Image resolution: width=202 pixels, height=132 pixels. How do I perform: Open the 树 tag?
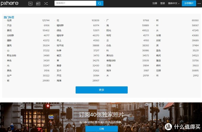(157, 20)
